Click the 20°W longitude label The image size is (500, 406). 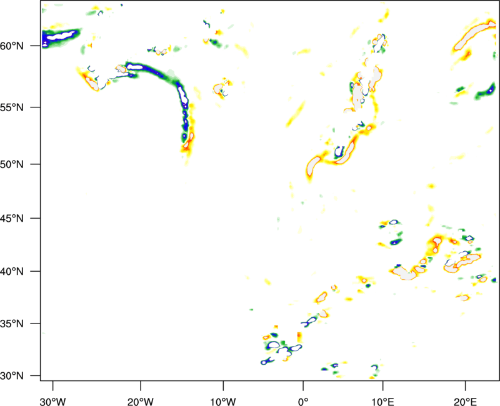coord(141,402)
